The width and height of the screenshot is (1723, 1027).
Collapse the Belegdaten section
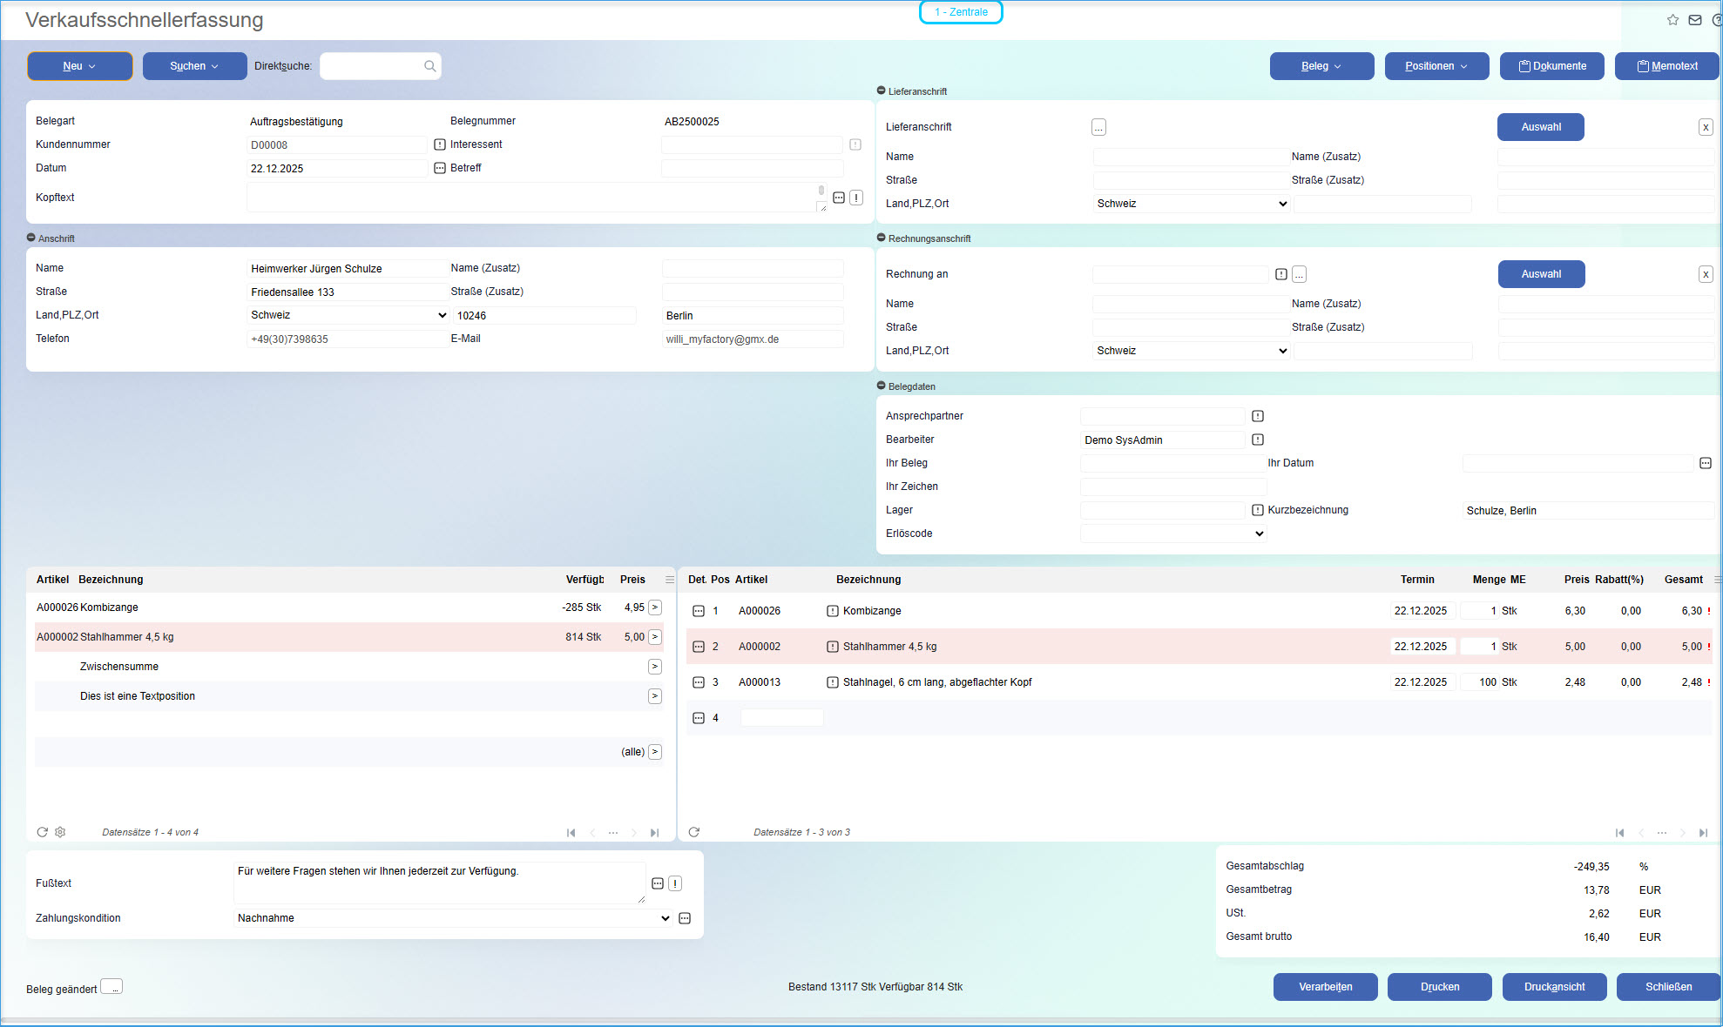(881, 386)
